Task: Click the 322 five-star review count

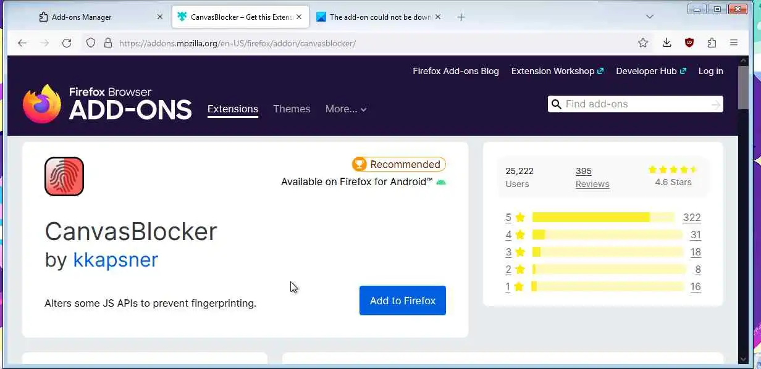Action: click(x=692, y=217)
